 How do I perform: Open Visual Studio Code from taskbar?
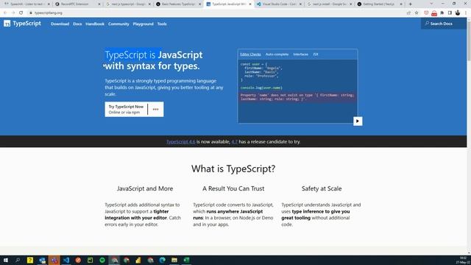point(66,260)
